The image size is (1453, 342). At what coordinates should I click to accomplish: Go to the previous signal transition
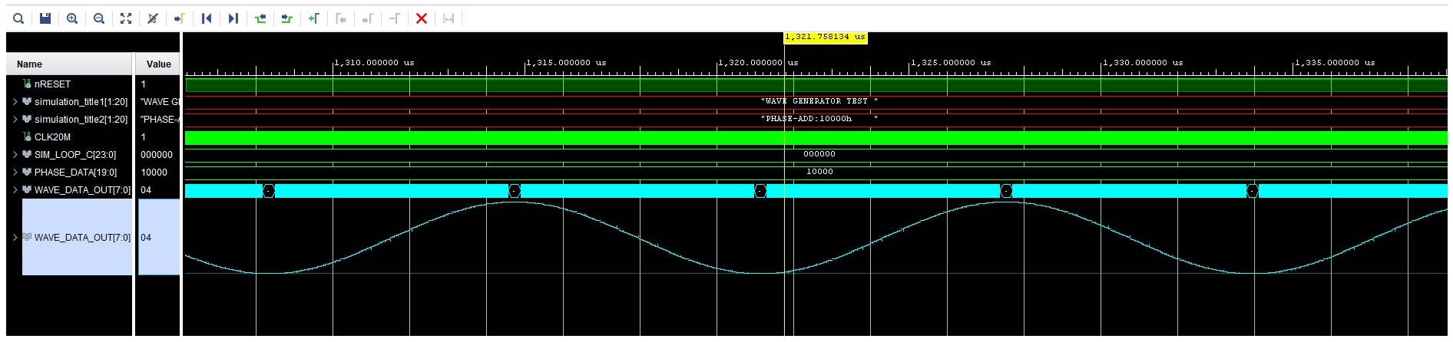pos(260,18)
